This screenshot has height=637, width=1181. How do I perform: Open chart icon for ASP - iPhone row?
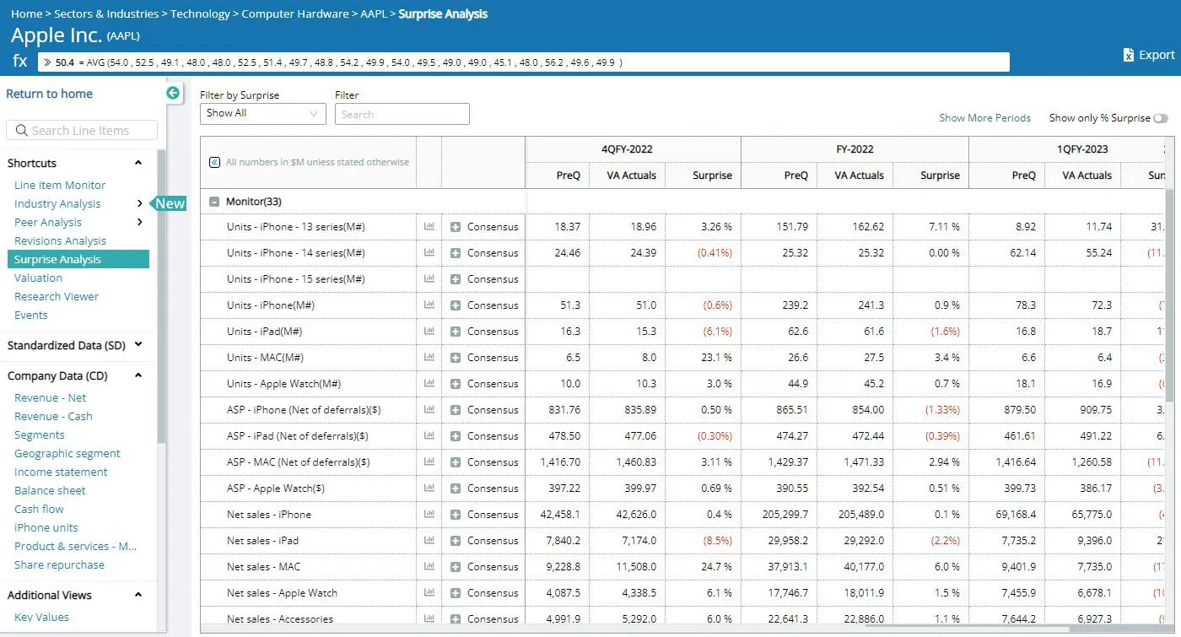pyautogui.click(x=429, y=409)
